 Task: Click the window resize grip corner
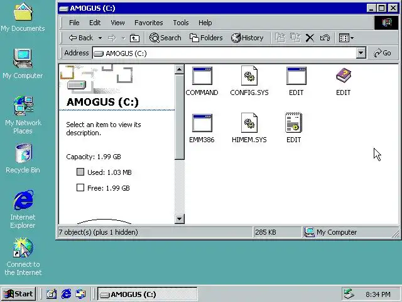[x=396, y=233]
